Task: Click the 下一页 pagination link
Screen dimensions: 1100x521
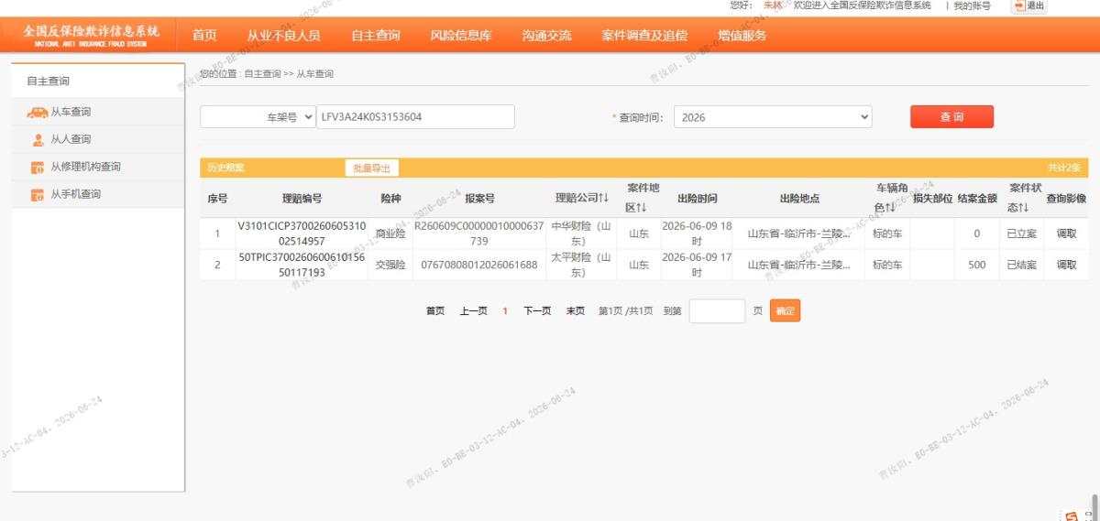Action: click(x=537, y=311)
